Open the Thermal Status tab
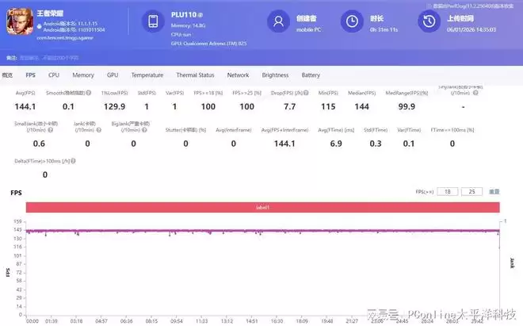523x326 pixels. (195, 75)
